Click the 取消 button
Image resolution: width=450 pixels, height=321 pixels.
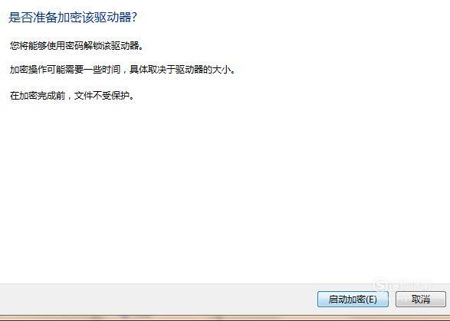pos(421,300)
